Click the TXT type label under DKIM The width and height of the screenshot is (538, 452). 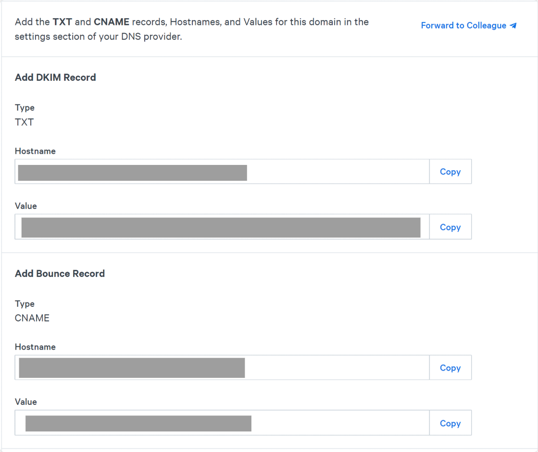[x=24, y=122]
